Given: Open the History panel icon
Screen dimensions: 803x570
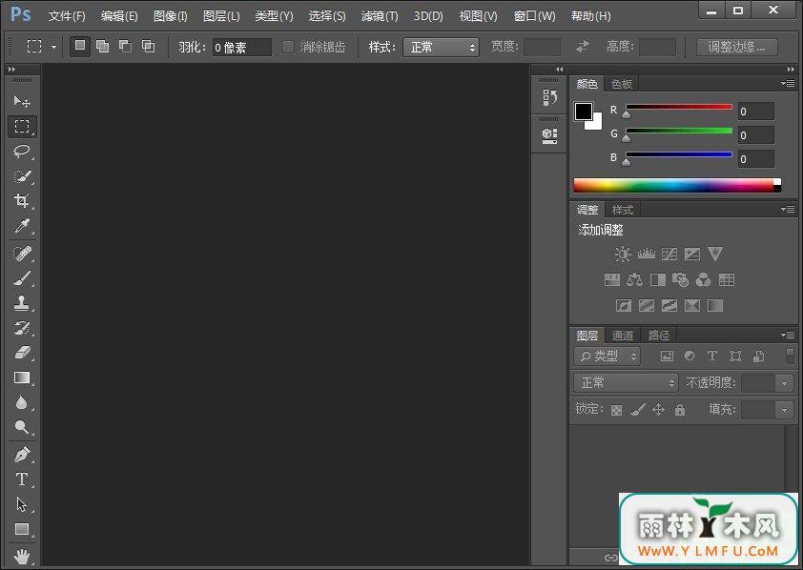Looking at the screenshot, I should pos(549,96).
